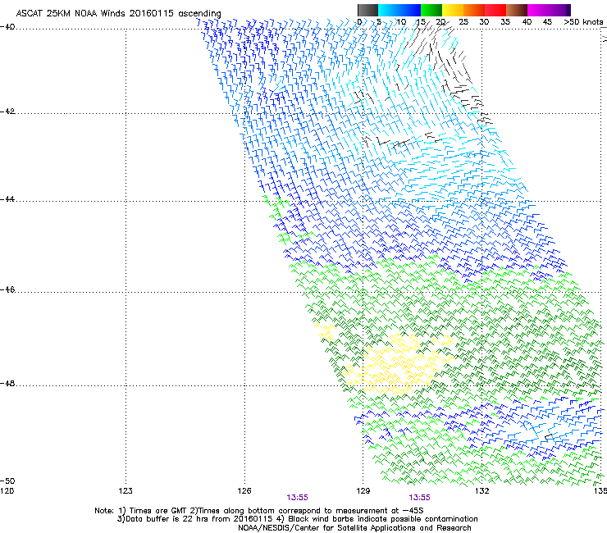
Task: Click the 13:55 timestamp between 129 and 132
Action: [420, 498]
